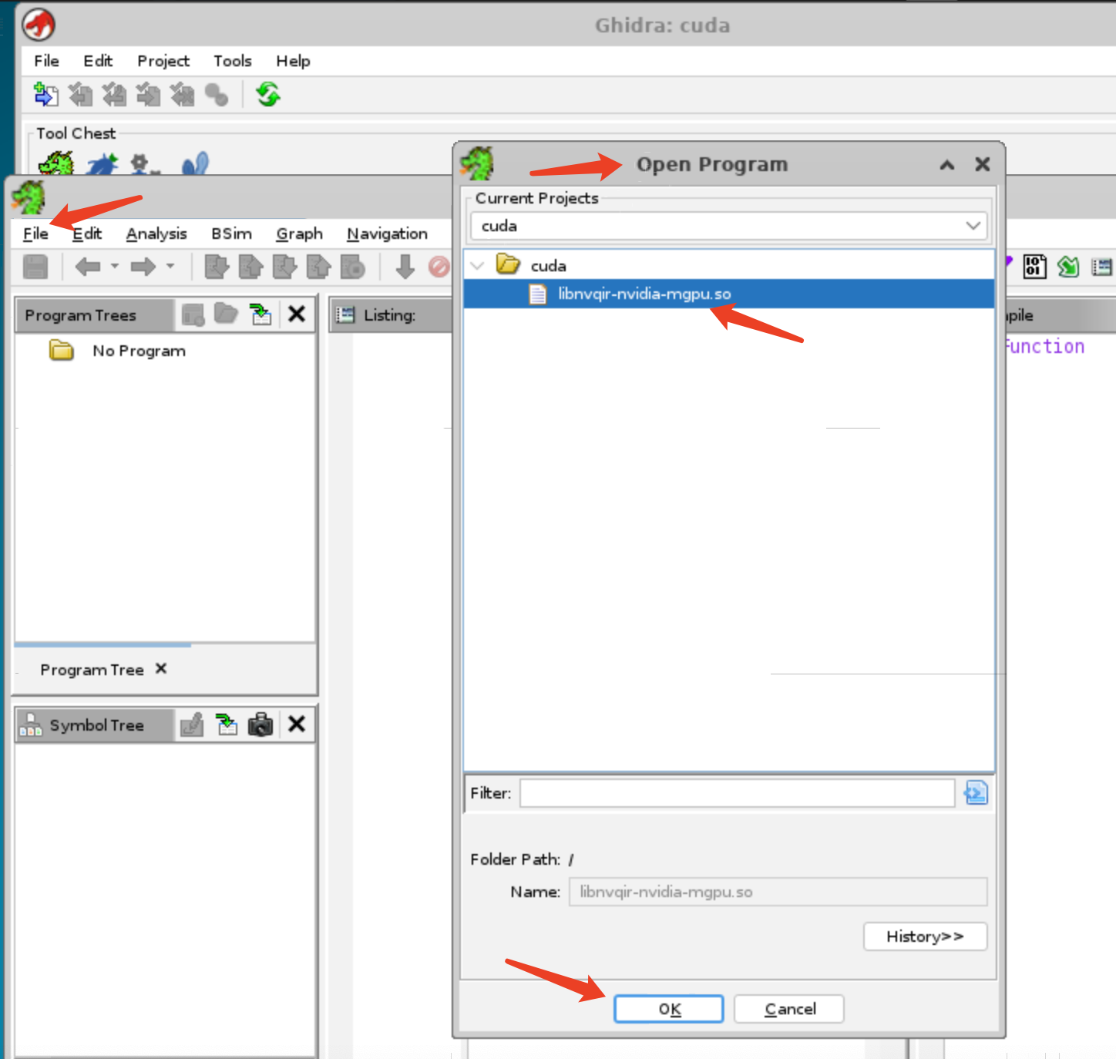Open CodeBrowser File menu
The height and width of the screenshot is (1059, 1116).
tap(35, 234)
